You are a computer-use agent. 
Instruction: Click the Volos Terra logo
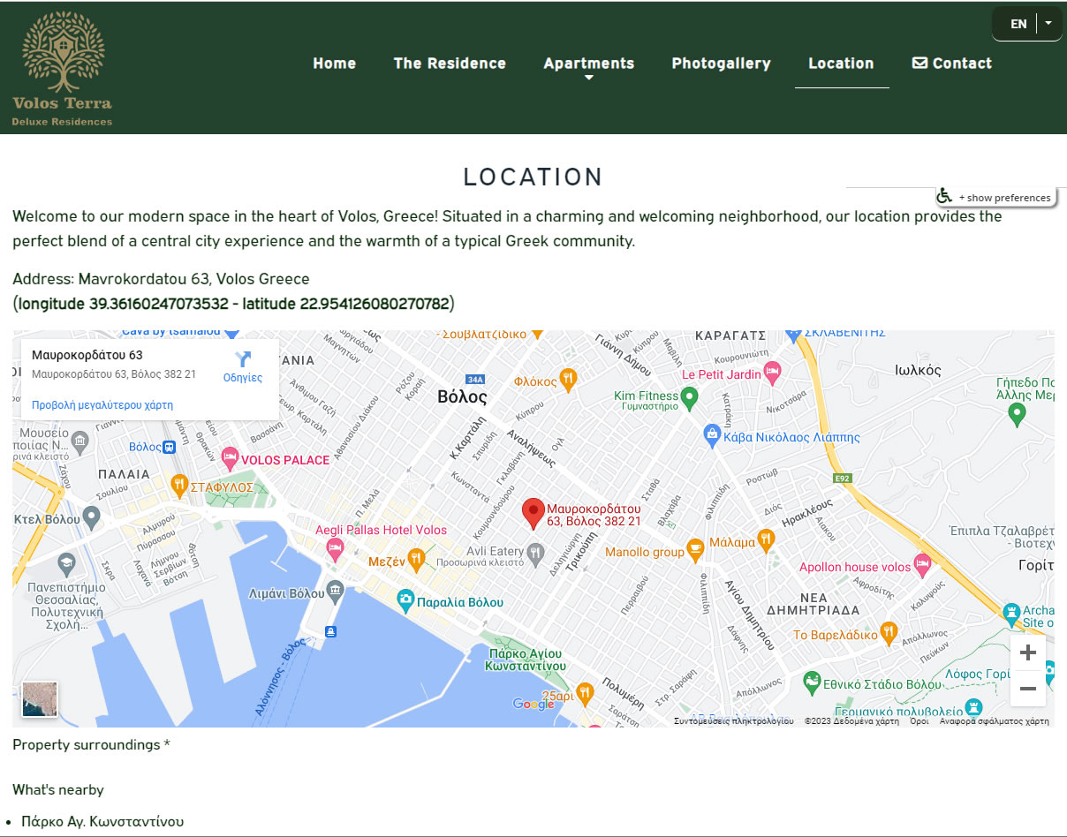click(63, 70)
